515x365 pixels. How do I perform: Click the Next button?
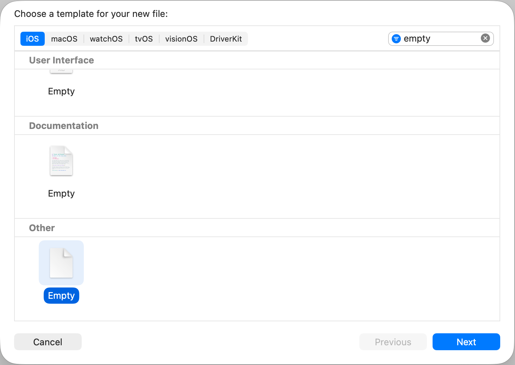tap(466, 342)
